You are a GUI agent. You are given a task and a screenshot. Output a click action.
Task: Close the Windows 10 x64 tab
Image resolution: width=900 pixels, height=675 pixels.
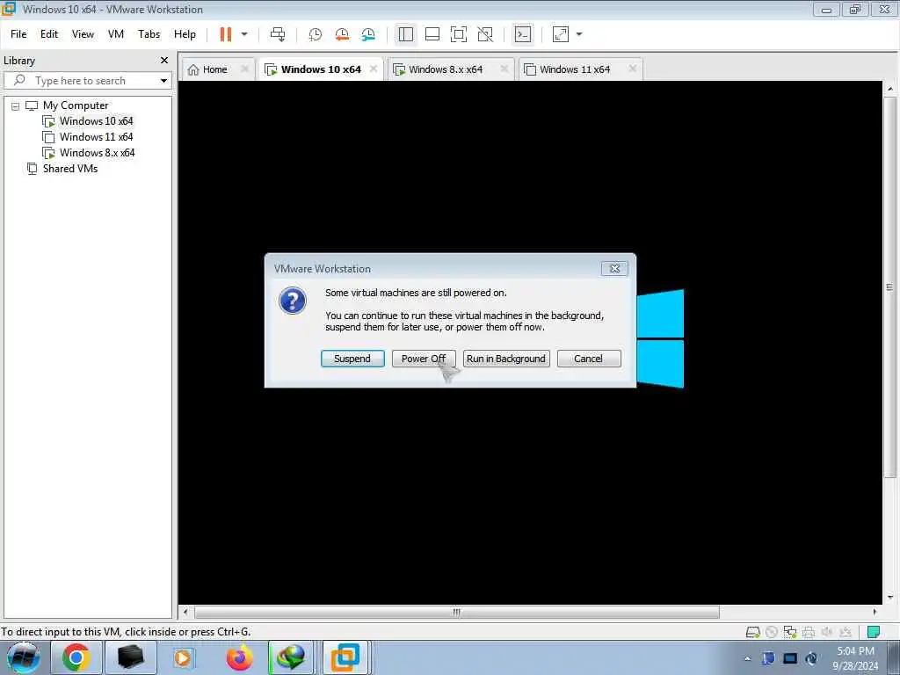(374, 69)
